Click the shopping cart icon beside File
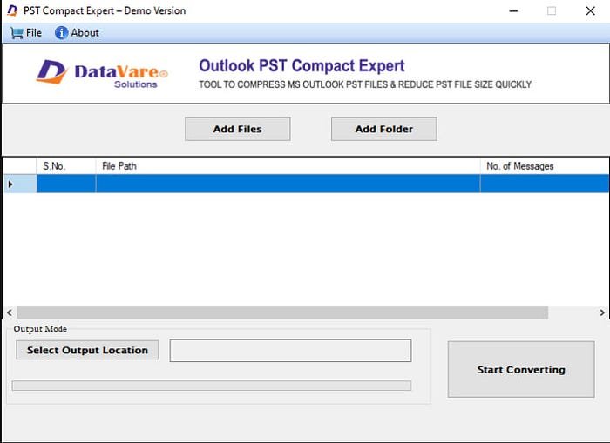This screenshot has width=610, height=443. (17, 33)
